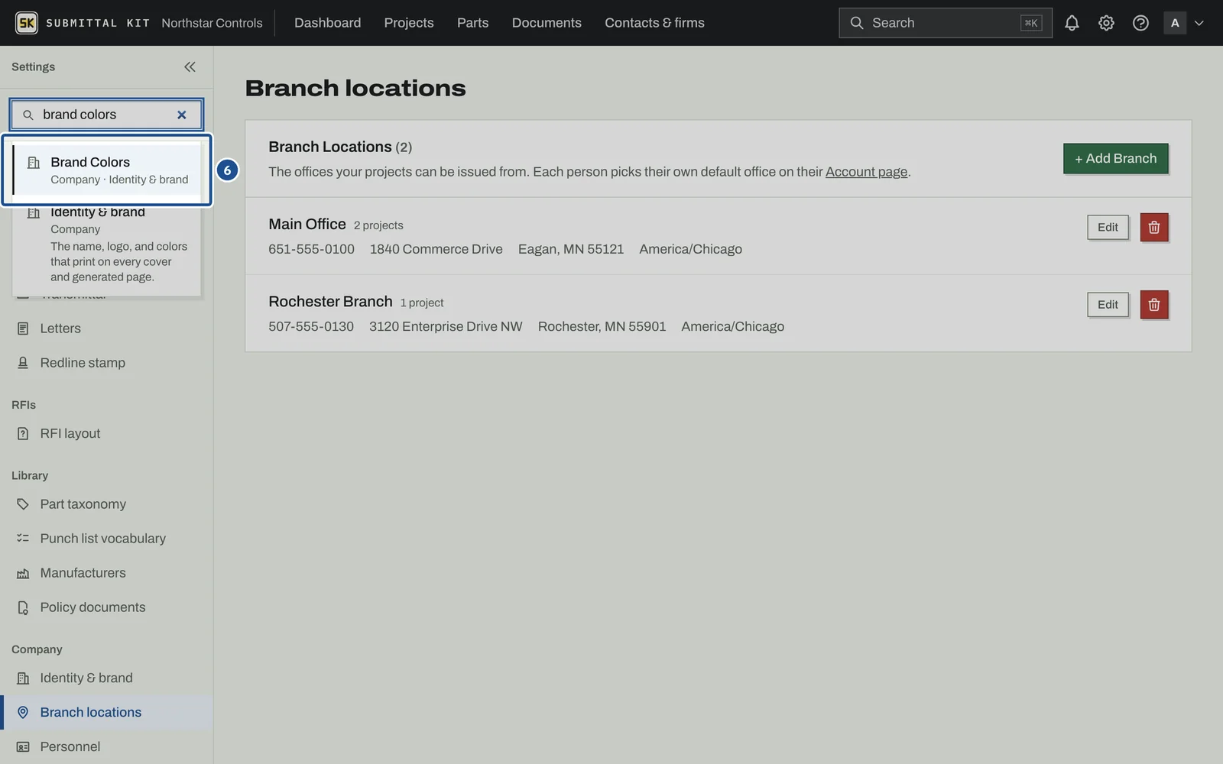Screen dimensions: 1223x764
Task: Open Punch list vocabulary settings
Action: [x=106, y=539]
